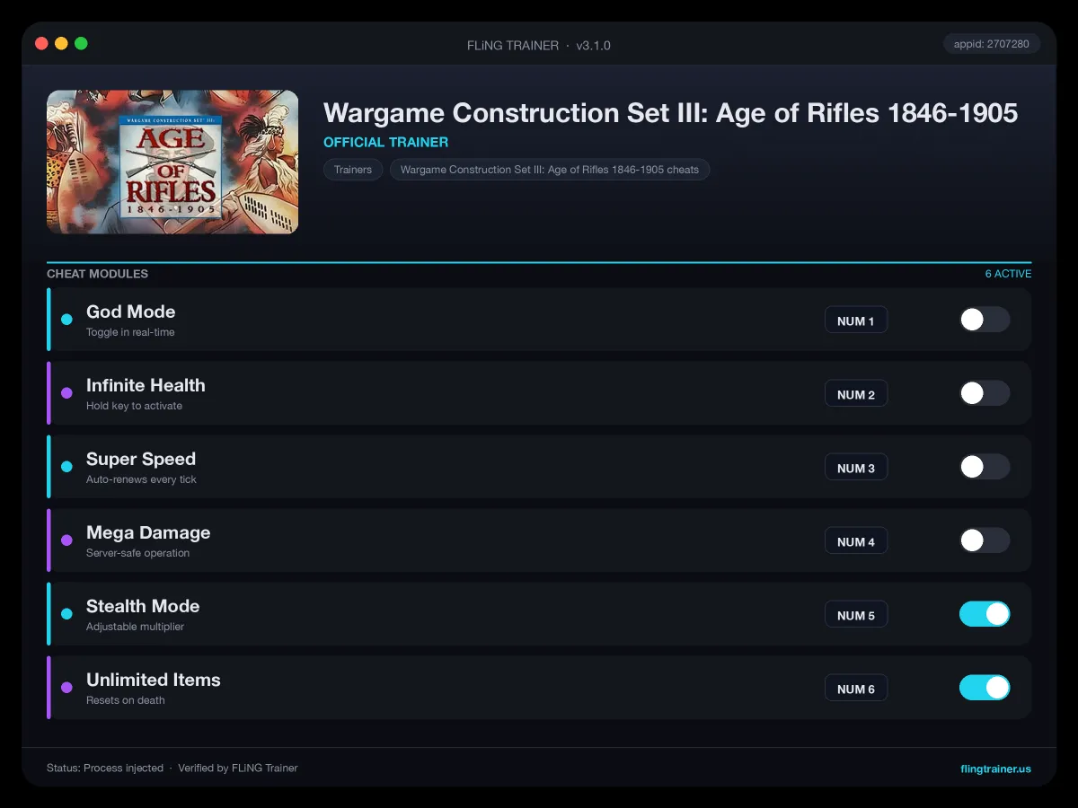Click the appid: 2707280 badge
The width and height of the screenshot is (1078, 808).
[992, 43]
